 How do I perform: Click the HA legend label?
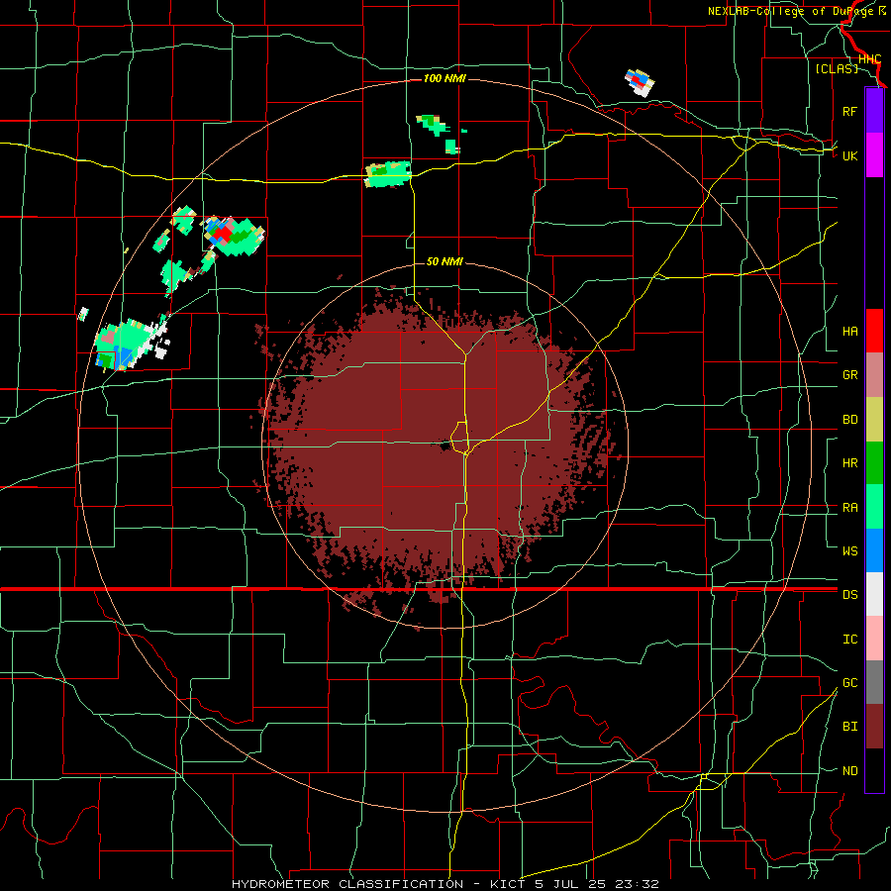tap(849, 332)
